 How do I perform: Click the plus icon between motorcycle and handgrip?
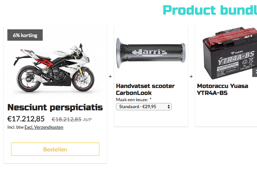pyautogui.click(x=110, y=76)
